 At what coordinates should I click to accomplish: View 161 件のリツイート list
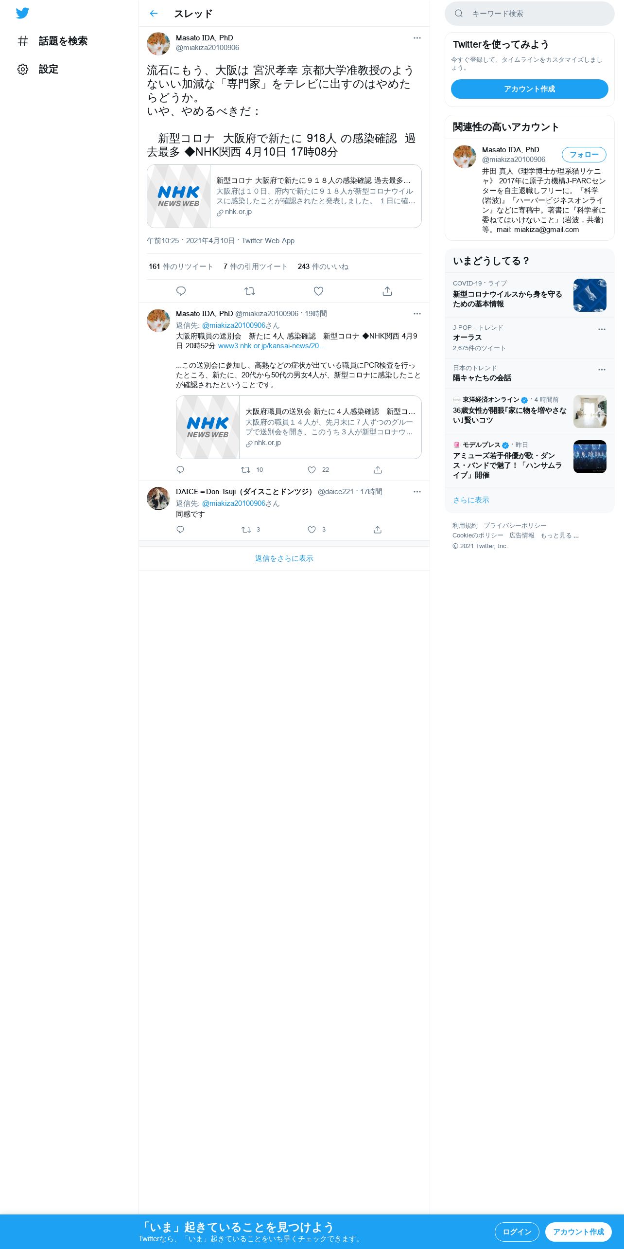point(181,267)
